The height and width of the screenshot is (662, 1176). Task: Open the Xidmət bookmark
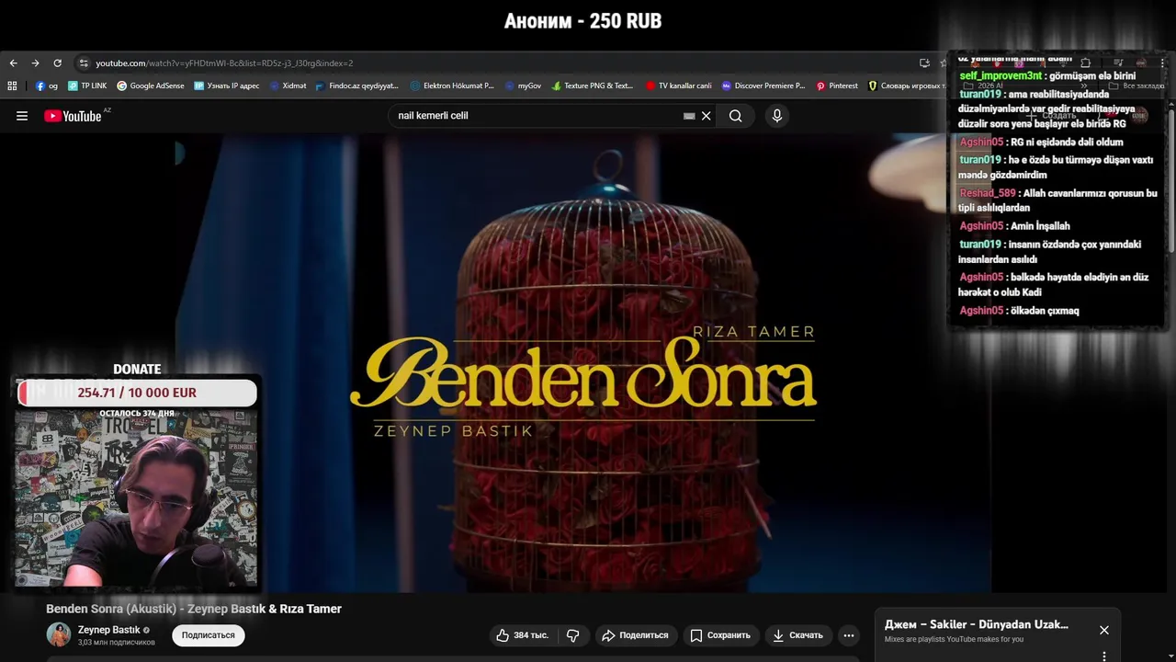(288, 86)
